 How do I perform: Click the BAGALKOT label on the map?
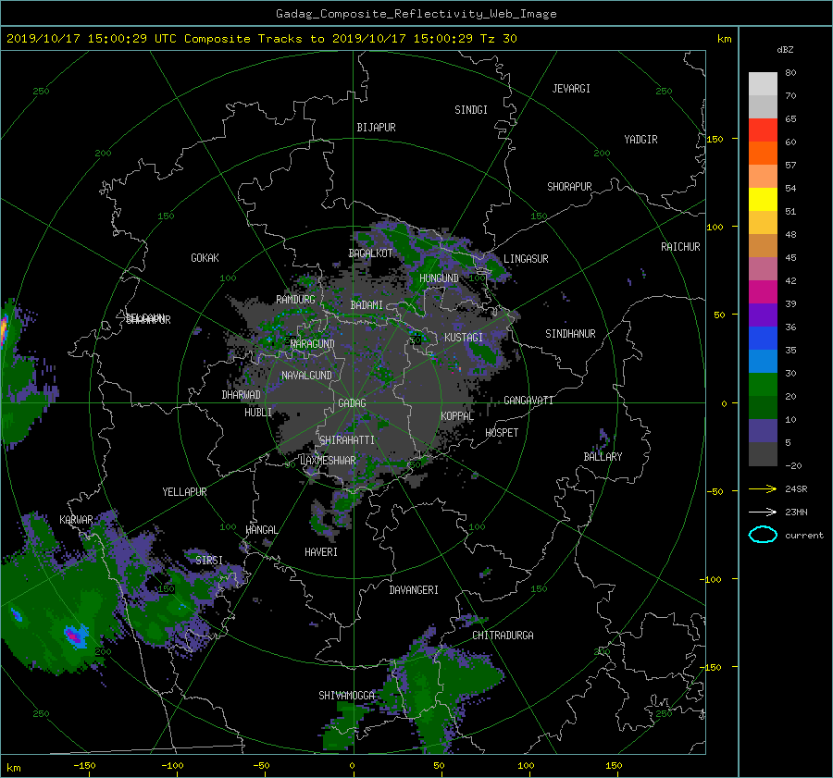[x=370, y=253]
